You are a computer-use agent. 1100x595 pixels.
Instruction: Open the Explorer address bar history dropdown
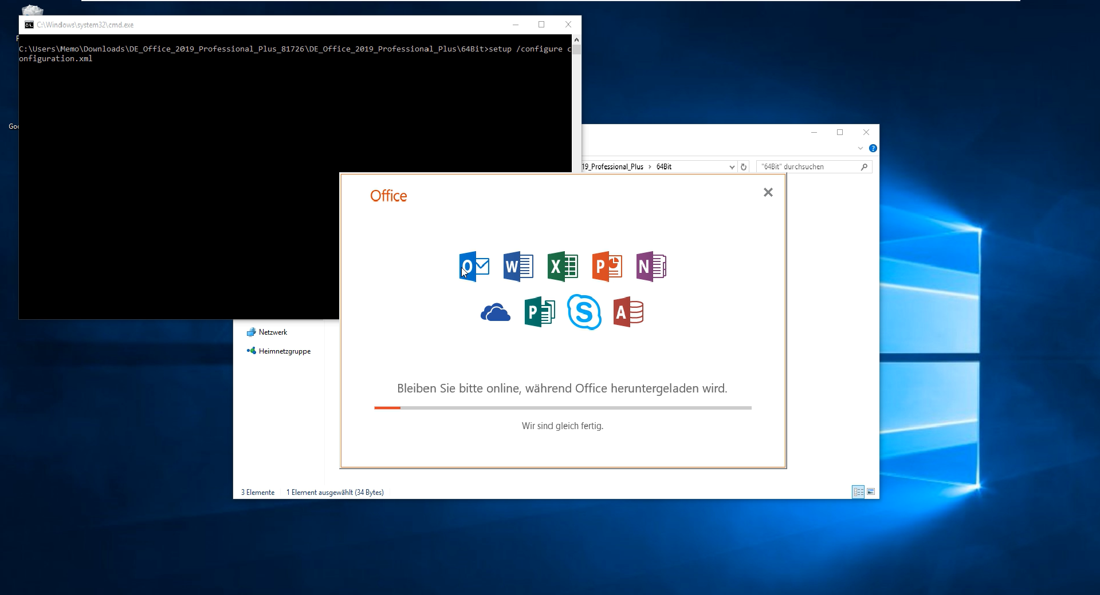point(732,167)
